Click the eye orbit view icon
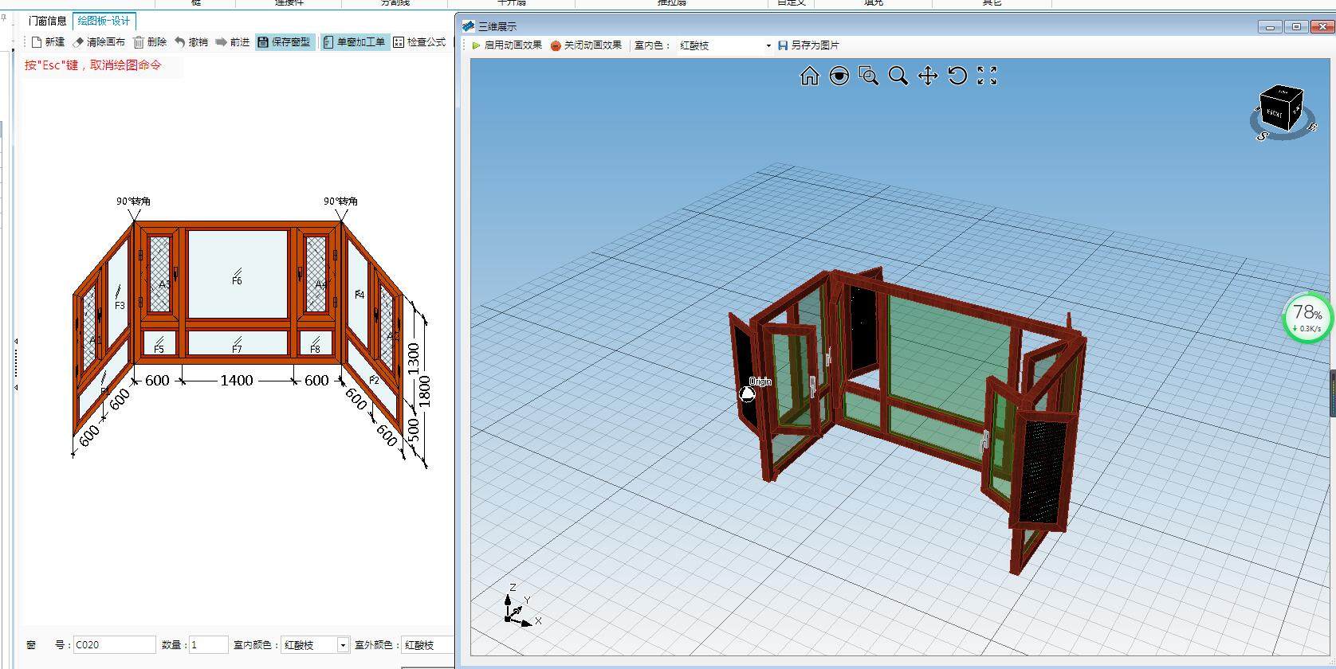 [x=839, y=76]
